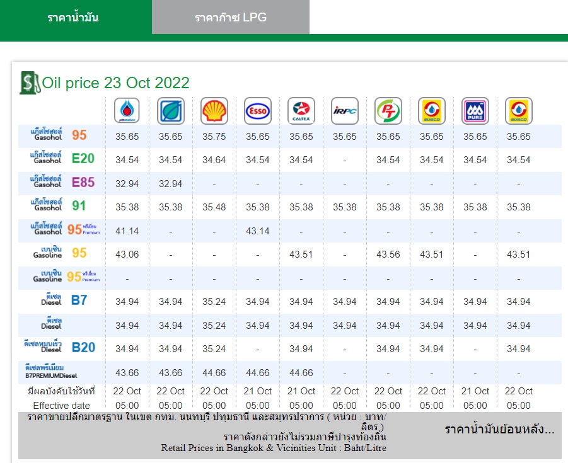568x463 pixels.
Task: Click Shell's Gasohol 91 price 35.48
Action: 214,207
